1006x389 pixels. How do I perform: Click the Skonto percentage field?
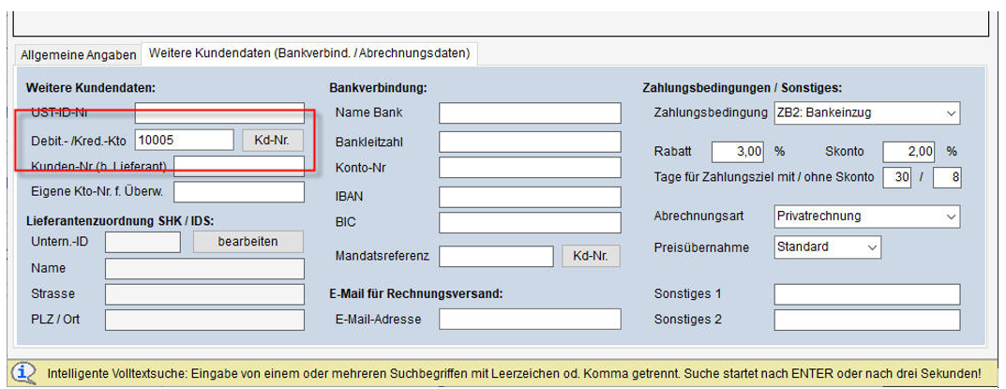coord(908,151)
